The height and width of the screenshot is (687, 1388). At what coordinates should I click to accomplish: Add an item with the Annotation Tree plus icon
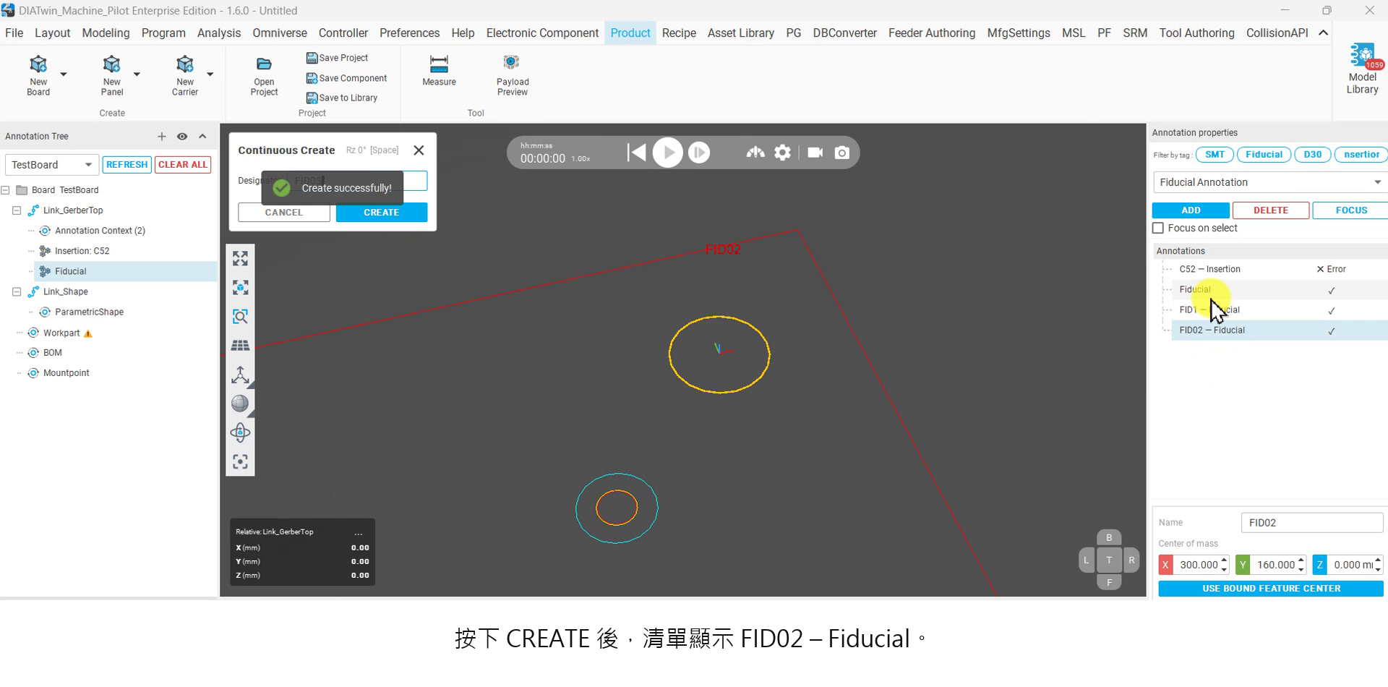tap(162, 137)
